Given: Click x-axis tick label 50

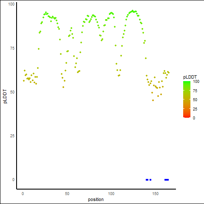Looking at the screenshot, I should click(67, 194).
